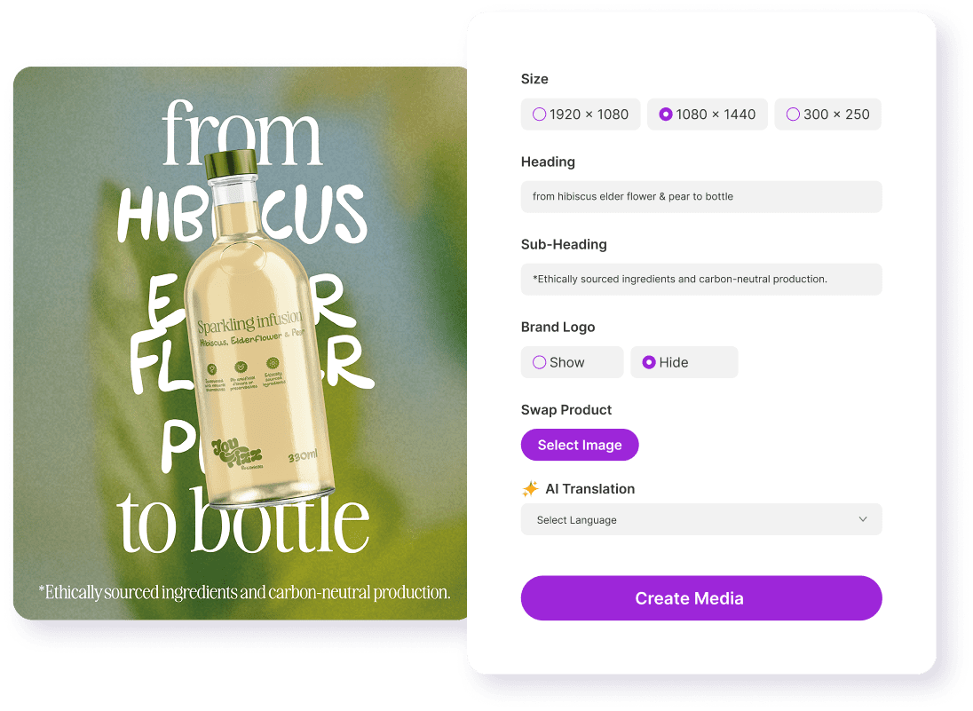The width and height of the screenshot is (973, 711).
Task: Click the green bottle cap in preview
Action: (231, 163)
